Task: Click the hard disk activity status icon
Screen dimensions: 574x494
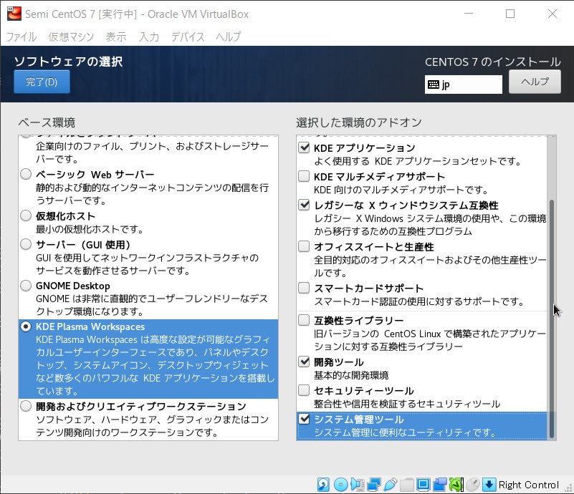Action: [323, 485]
